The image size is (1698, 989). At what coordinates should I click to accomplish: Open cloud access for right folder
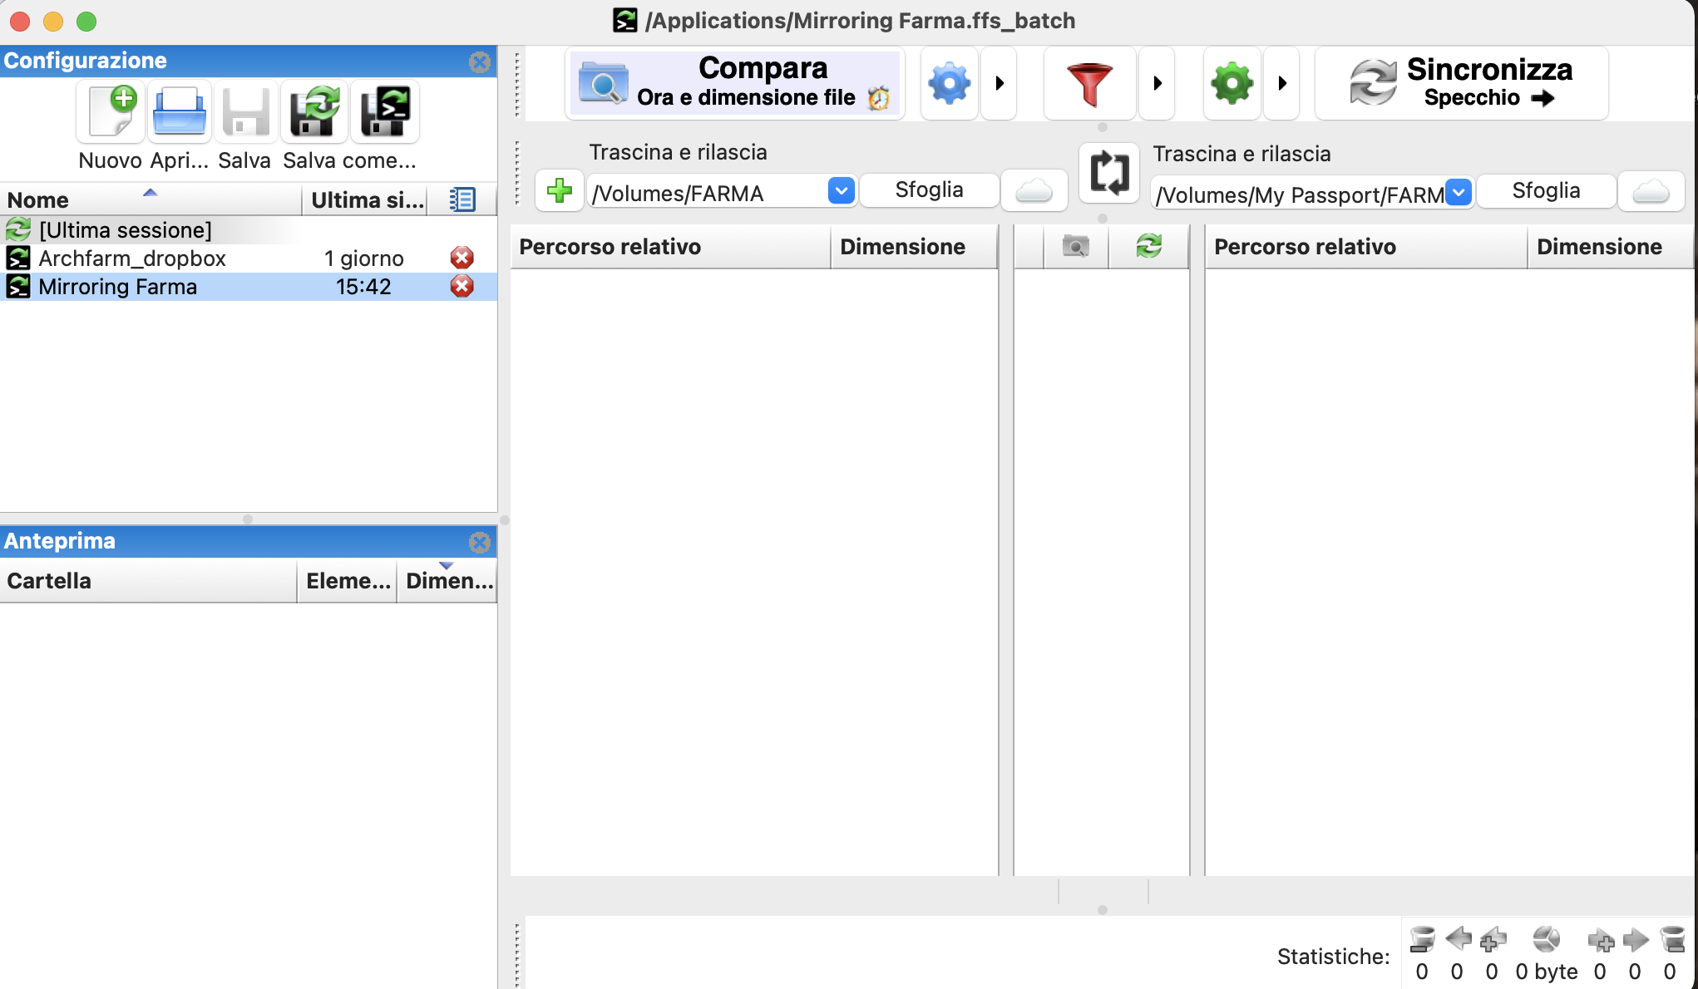[x=1651, y=192]
